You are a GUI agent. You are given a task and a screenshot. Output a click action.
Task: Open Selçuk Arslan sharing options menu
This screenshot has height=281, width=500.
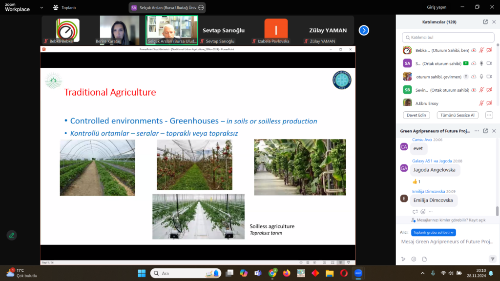tap(201, 8)
